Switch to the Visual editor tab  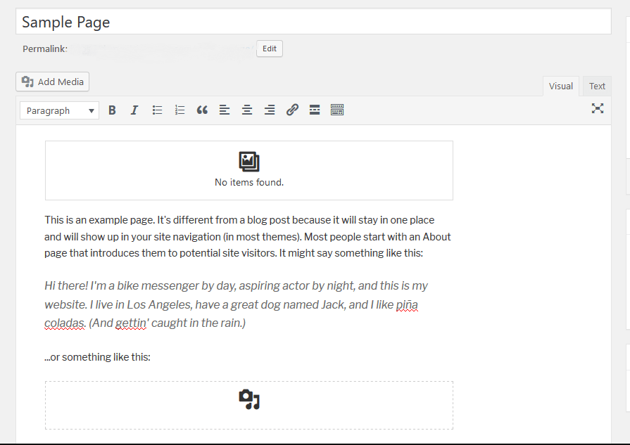point(560,86)
